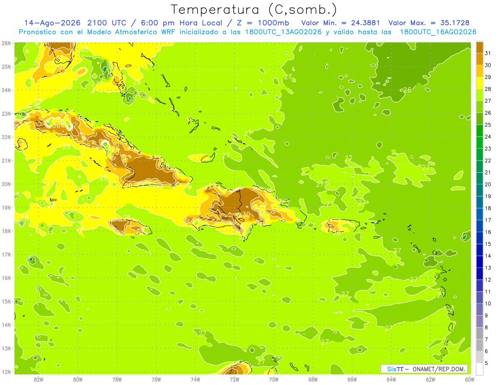Click the 62W longitude axis label
The height and width of the screenshot is (385, 499).
click(x=430, y=380)
